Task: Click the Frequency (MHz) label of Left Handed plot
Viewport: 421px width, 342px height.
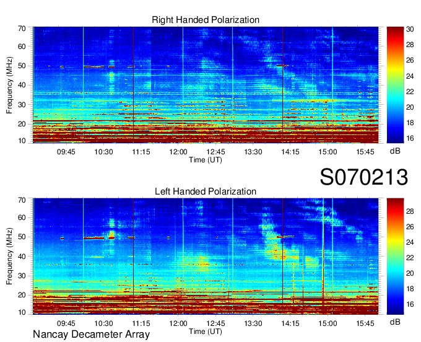Action: coord(9,256)
